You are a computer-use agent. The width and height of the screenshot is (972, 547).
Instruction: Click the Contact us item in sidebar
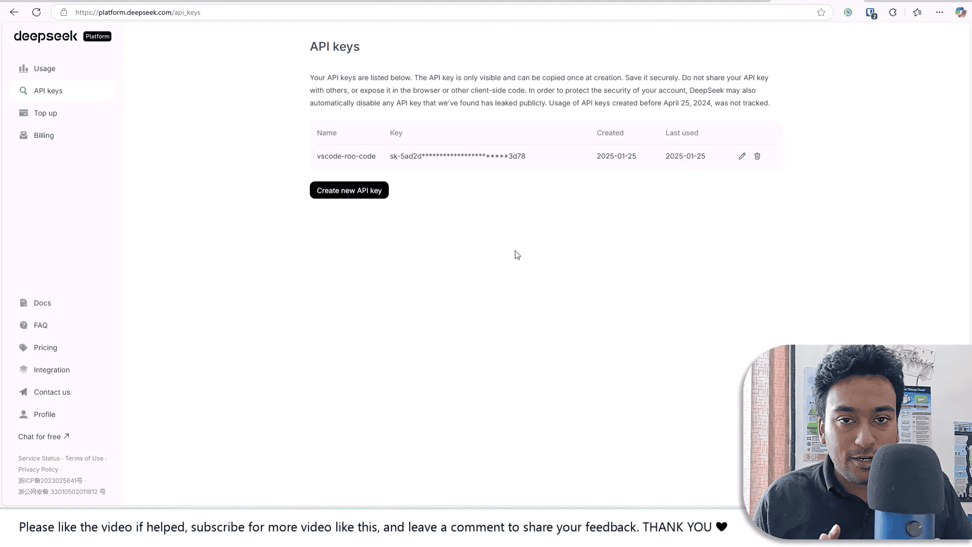click(x=52, y=392)
